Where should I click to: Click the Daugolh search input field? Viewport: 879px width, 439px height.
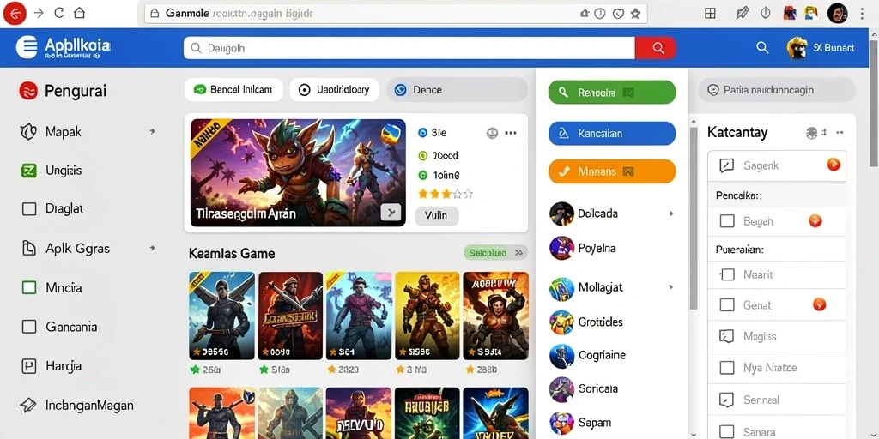[x=409, y=48]
